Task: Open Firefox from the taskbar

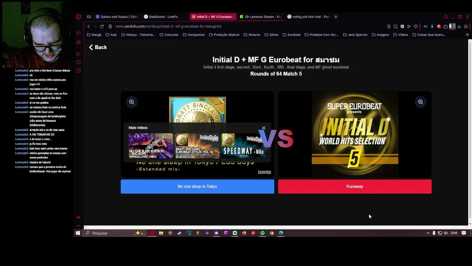Action: point(244,233)
